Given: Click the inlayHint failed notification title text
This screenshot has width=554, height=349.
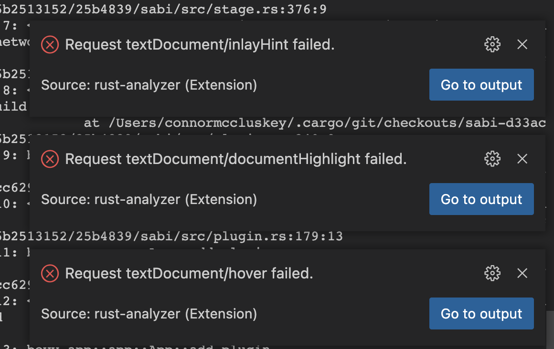Looking at the screenshot, I should pos(201,44).
